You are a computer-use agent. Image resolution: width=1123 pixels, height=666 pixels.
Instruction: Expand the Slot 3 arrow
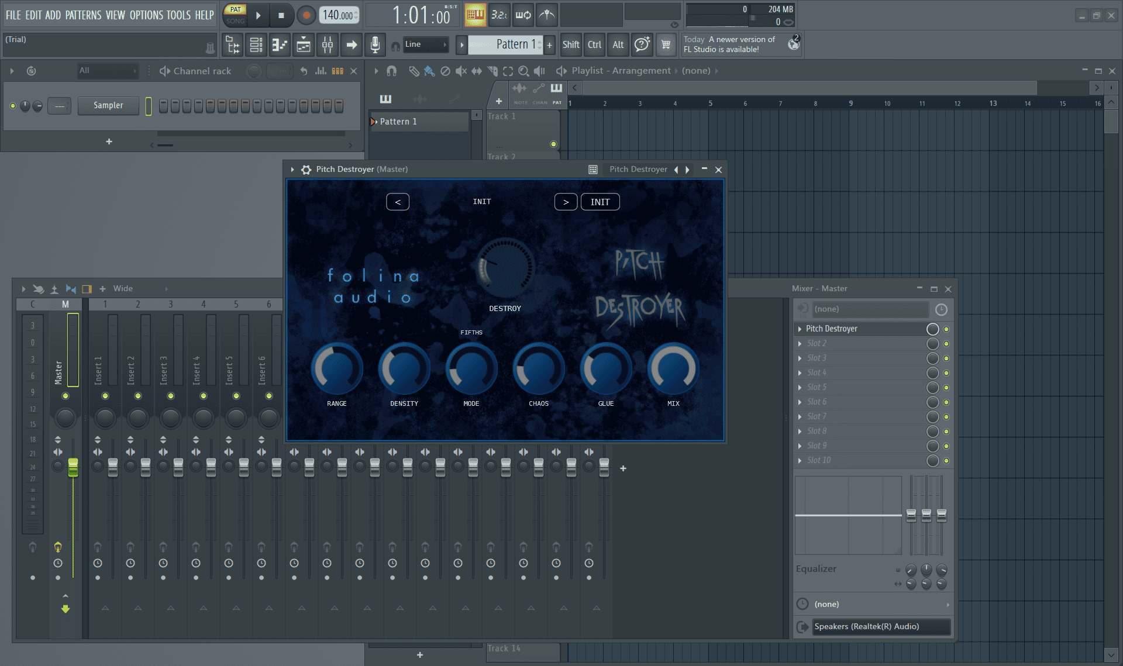pos(800,358)
